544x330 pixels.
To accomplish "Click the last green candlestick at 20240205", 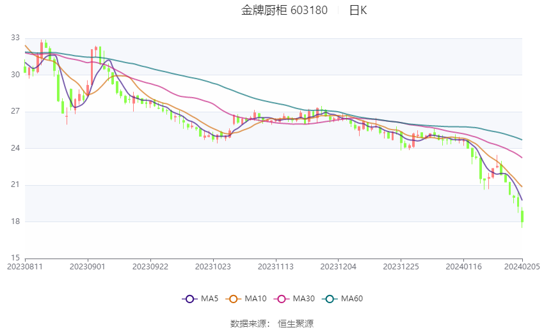I will pos(522,216).
